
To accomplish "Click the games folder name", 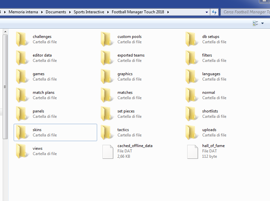I will point(39,74).
